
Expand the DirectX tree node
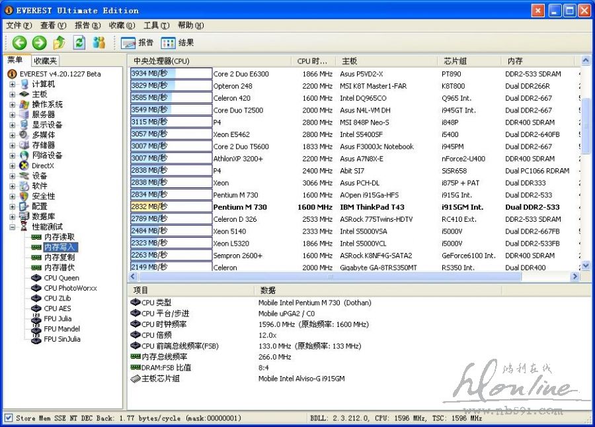(x=12, y=166)
